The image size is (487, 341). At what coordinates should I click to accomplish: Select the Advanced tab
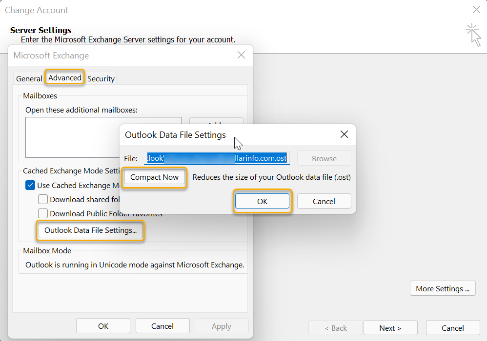64,77
